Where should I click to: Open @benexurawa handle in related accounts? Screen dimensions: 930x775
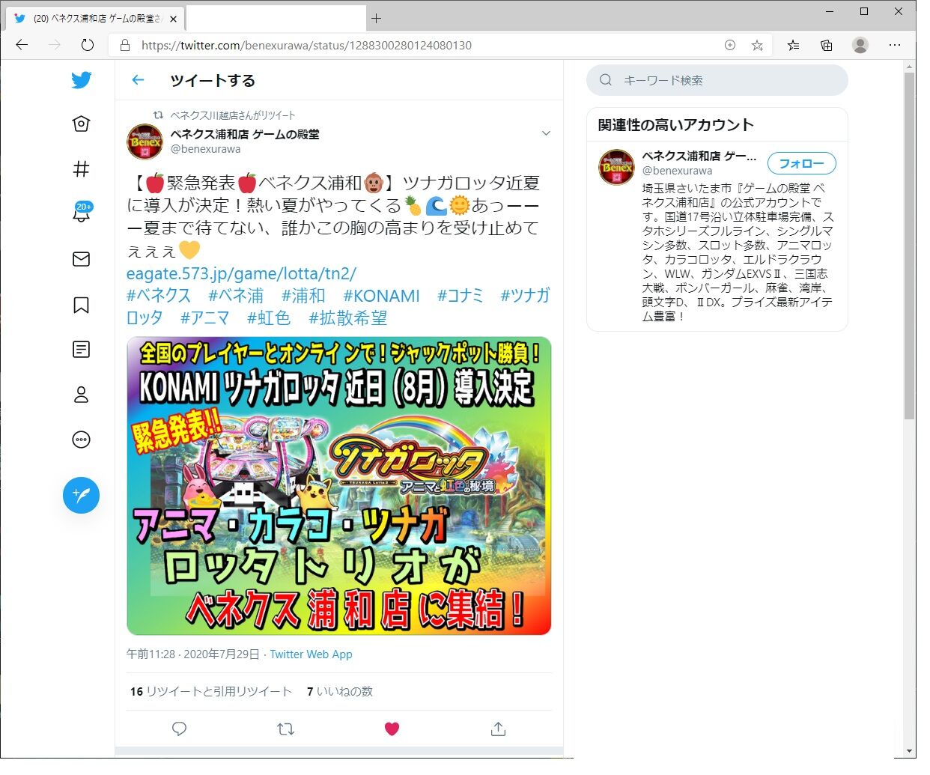click(x=677, y=171)
